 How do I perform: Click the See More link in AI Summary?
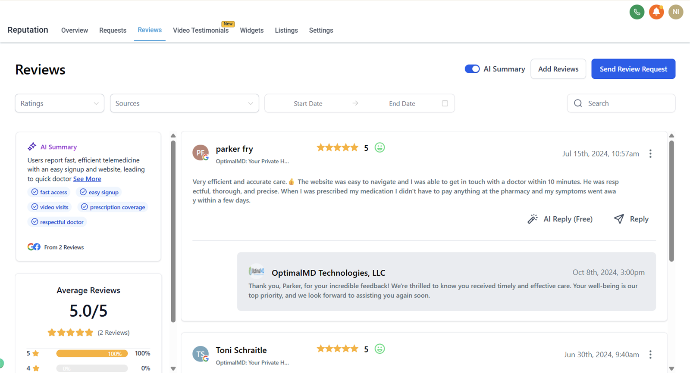(x=87, y=179)
